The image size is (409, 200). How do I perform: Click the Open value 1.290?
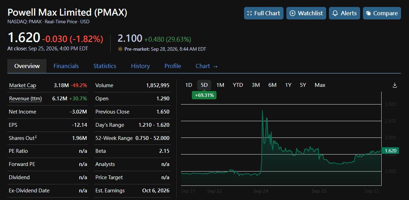click(163, 99)
